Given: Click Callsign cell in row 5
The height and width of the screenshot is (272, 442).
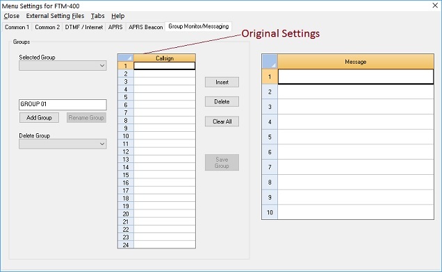Looking at the screenshot, I should tap(165, 97).
